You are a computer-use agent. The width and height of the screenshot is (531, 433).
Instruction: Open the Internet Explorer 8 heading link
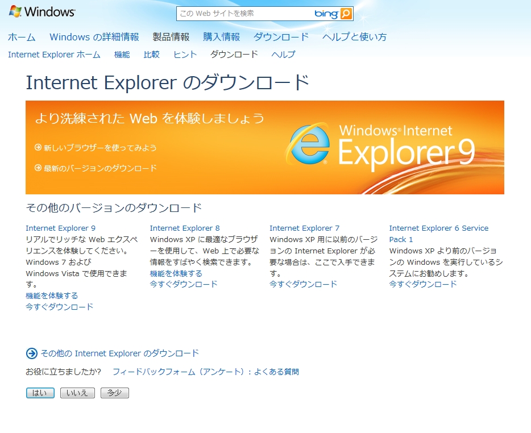coord(185,228)
